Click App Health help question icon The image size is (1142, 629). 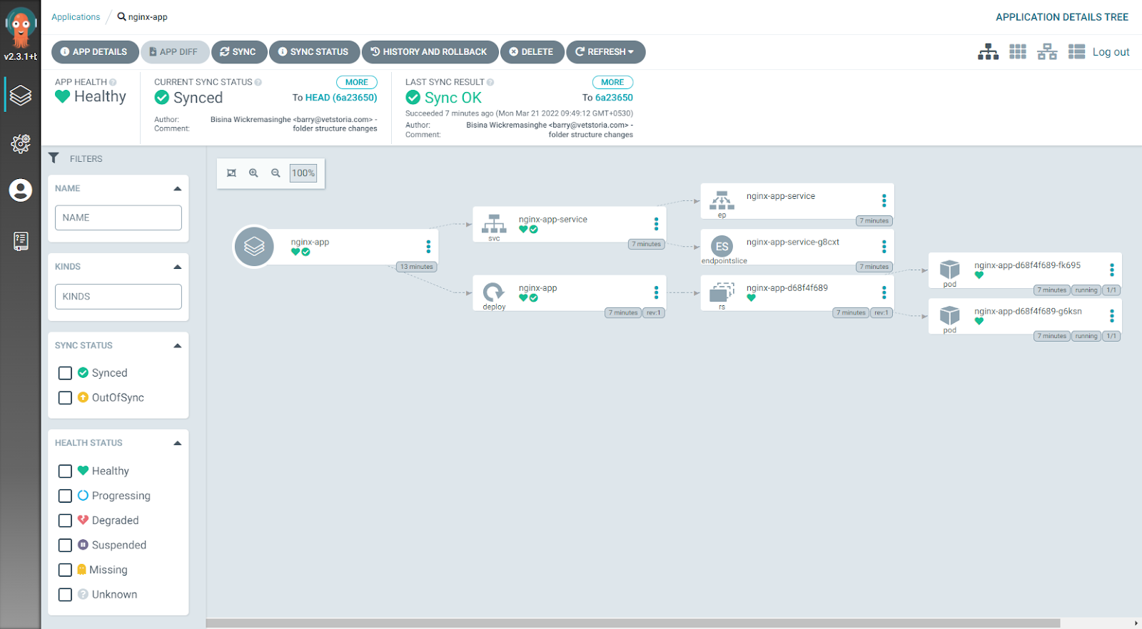coord(113,82)
